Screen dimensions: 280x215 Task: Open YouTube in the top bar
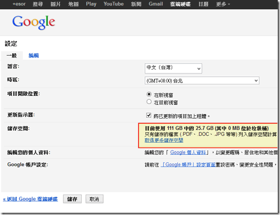[x=113, y=4]
